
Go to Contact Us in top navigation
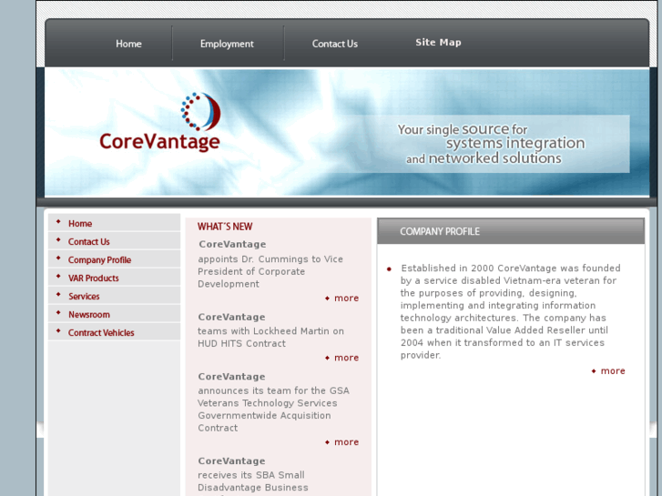click(335, 44)
